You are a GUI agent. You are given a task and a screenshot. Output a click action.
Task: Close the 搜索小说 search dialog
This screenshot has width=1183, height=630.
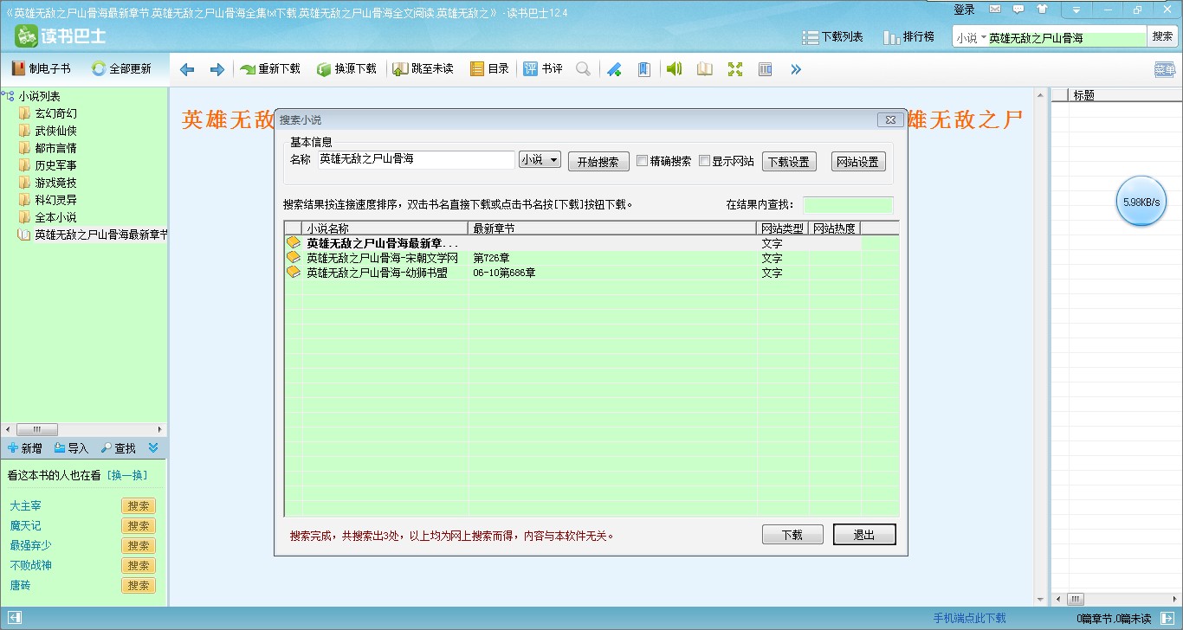[889, 120]
